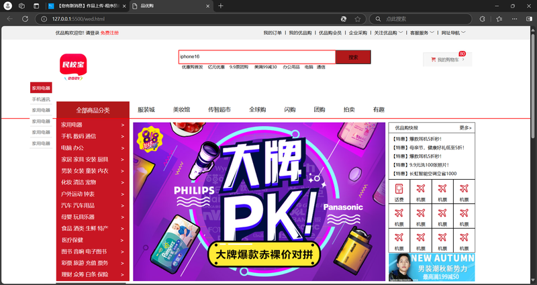
Task: Open the browser workspaces icon
Action: click(x=21, y=6)
